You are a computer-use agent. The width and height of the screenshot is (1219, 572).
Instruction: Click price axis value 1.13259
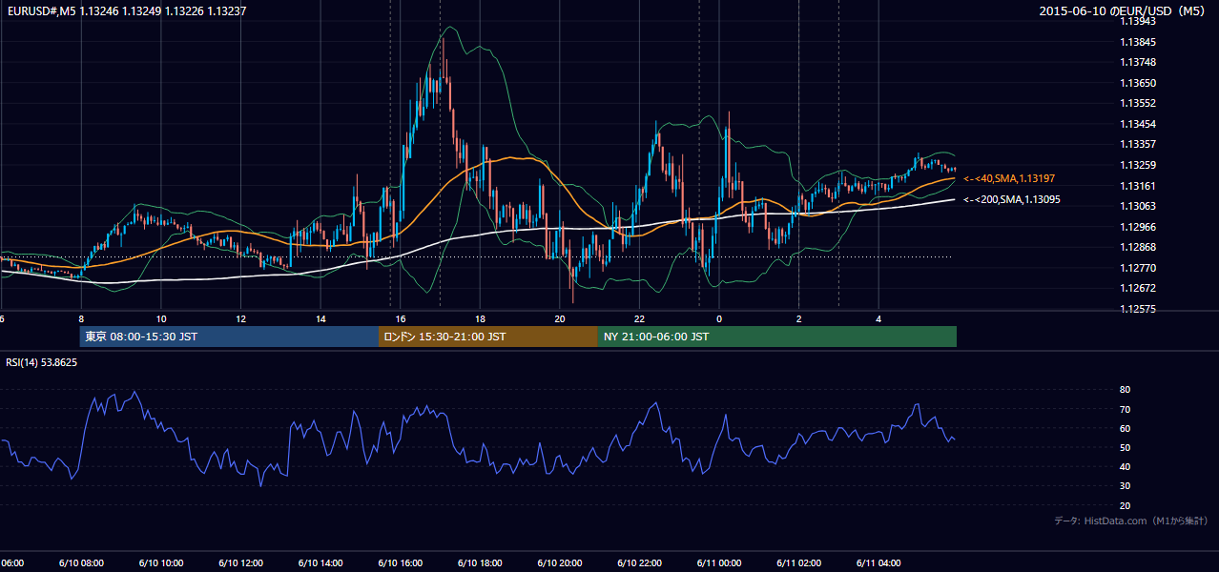1139,165
